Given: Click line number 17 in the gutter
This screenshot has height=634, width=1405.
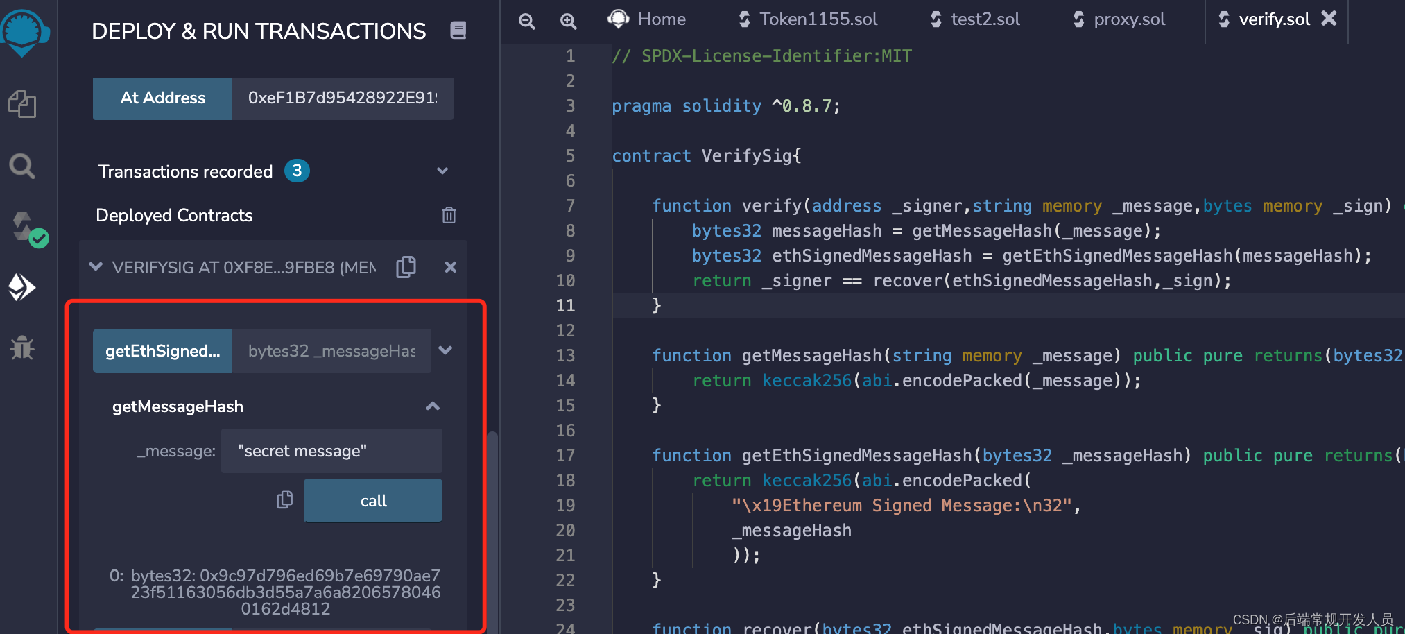Looking at the screenshot, I should click(565, 455).
